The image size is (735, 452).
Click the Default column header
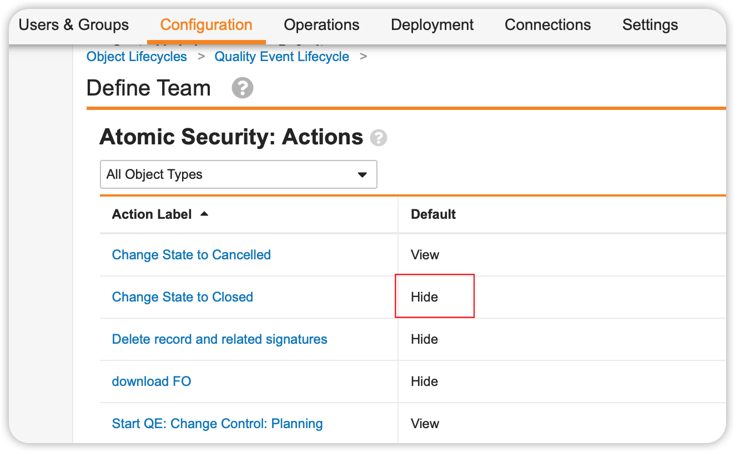(x=433, y=214)
